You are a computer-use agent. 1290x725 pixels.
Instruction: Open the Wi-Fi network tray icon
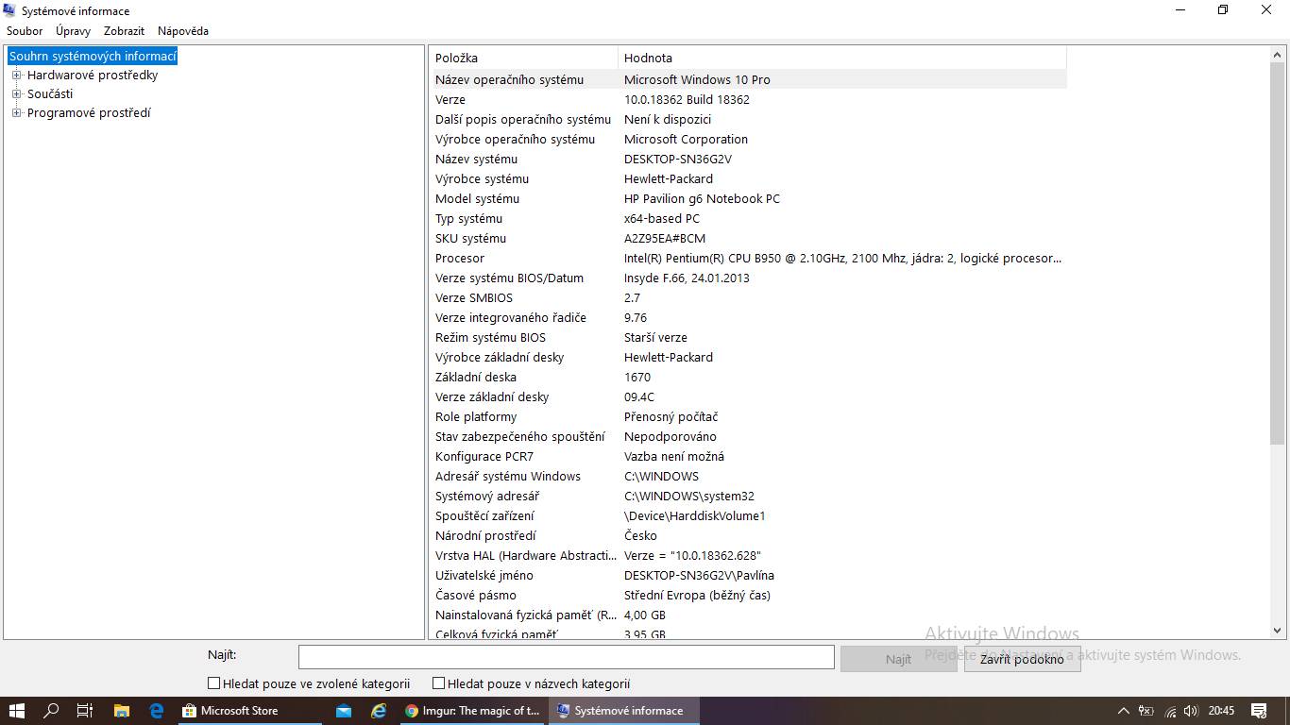[x=1170, y=711]
